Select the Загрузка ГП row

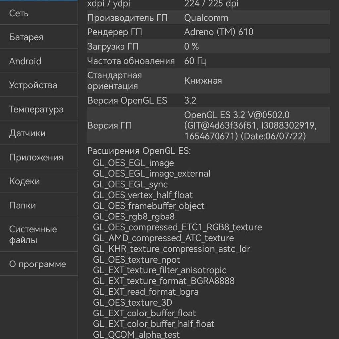tap(209, 46)
